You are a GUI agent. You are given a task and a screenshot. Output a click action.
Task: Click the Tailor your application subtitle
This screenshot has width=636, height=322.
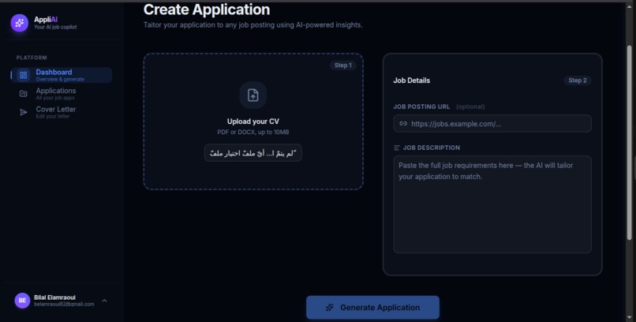[253, 25]
